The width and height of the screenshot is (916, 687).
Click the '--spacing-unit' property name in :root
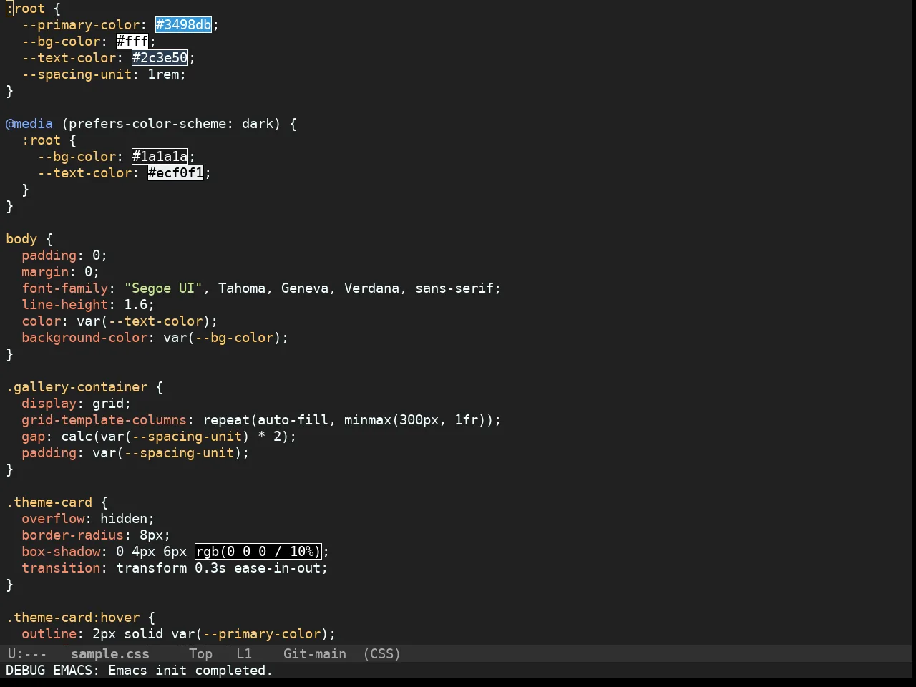[77, 74]
